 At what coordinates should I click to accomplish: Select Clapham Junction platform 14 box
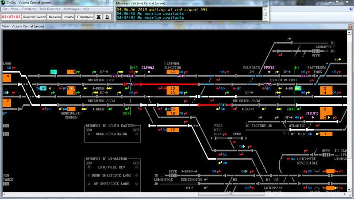tap(173, 92)
